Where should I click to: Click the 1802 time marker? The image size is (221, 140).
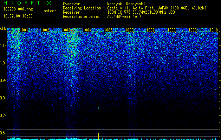(45, 30)
